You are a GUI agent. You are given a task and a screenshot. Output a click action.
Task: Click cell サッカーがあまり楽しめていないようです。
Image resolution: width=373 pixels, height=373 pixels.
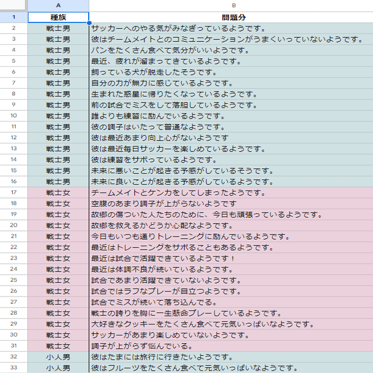[x=231, y=335]
